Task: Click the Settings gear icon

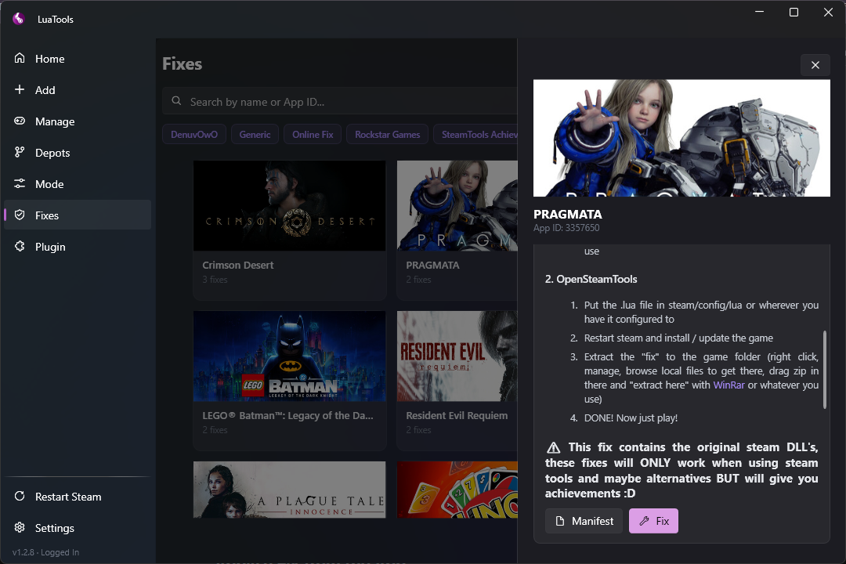Action: click(20, 527)
